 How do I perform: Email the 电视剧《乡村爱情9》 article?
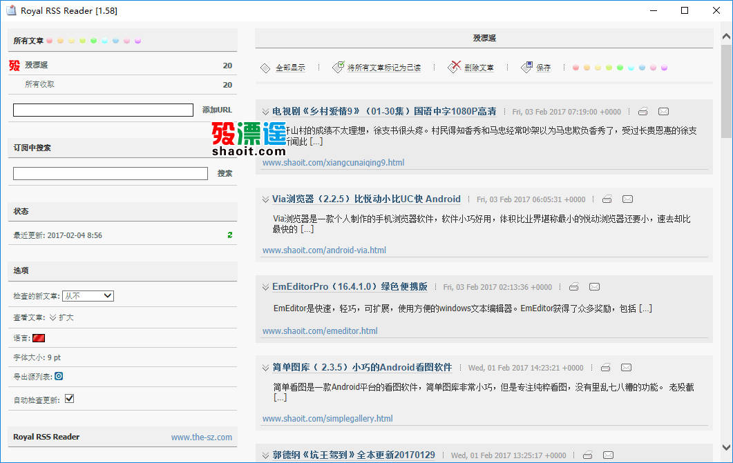663,112
